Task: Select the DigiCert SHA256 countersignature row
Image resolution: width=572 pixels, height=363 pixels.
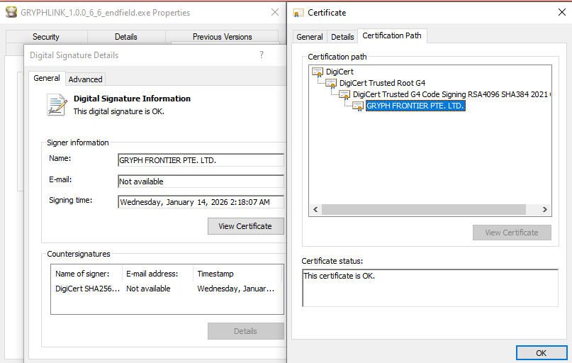Action: (x=167, y=289)
